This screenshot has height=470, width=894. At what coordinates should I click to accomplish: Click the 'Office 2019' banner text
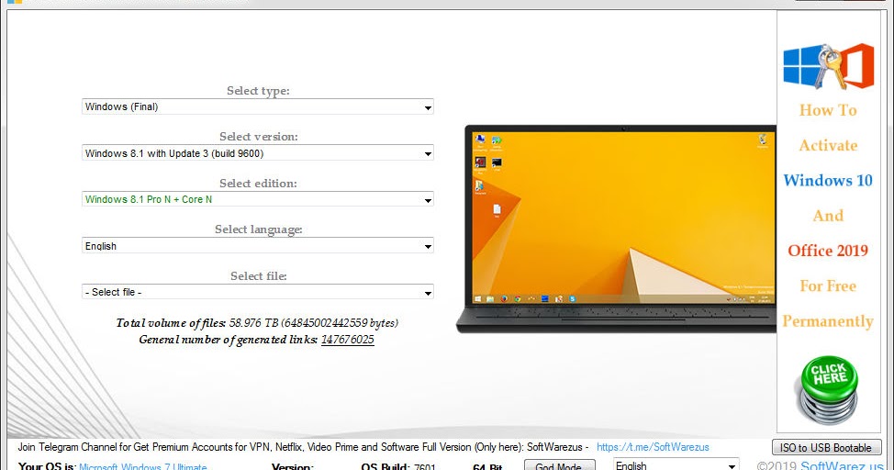tap(828, 251)
